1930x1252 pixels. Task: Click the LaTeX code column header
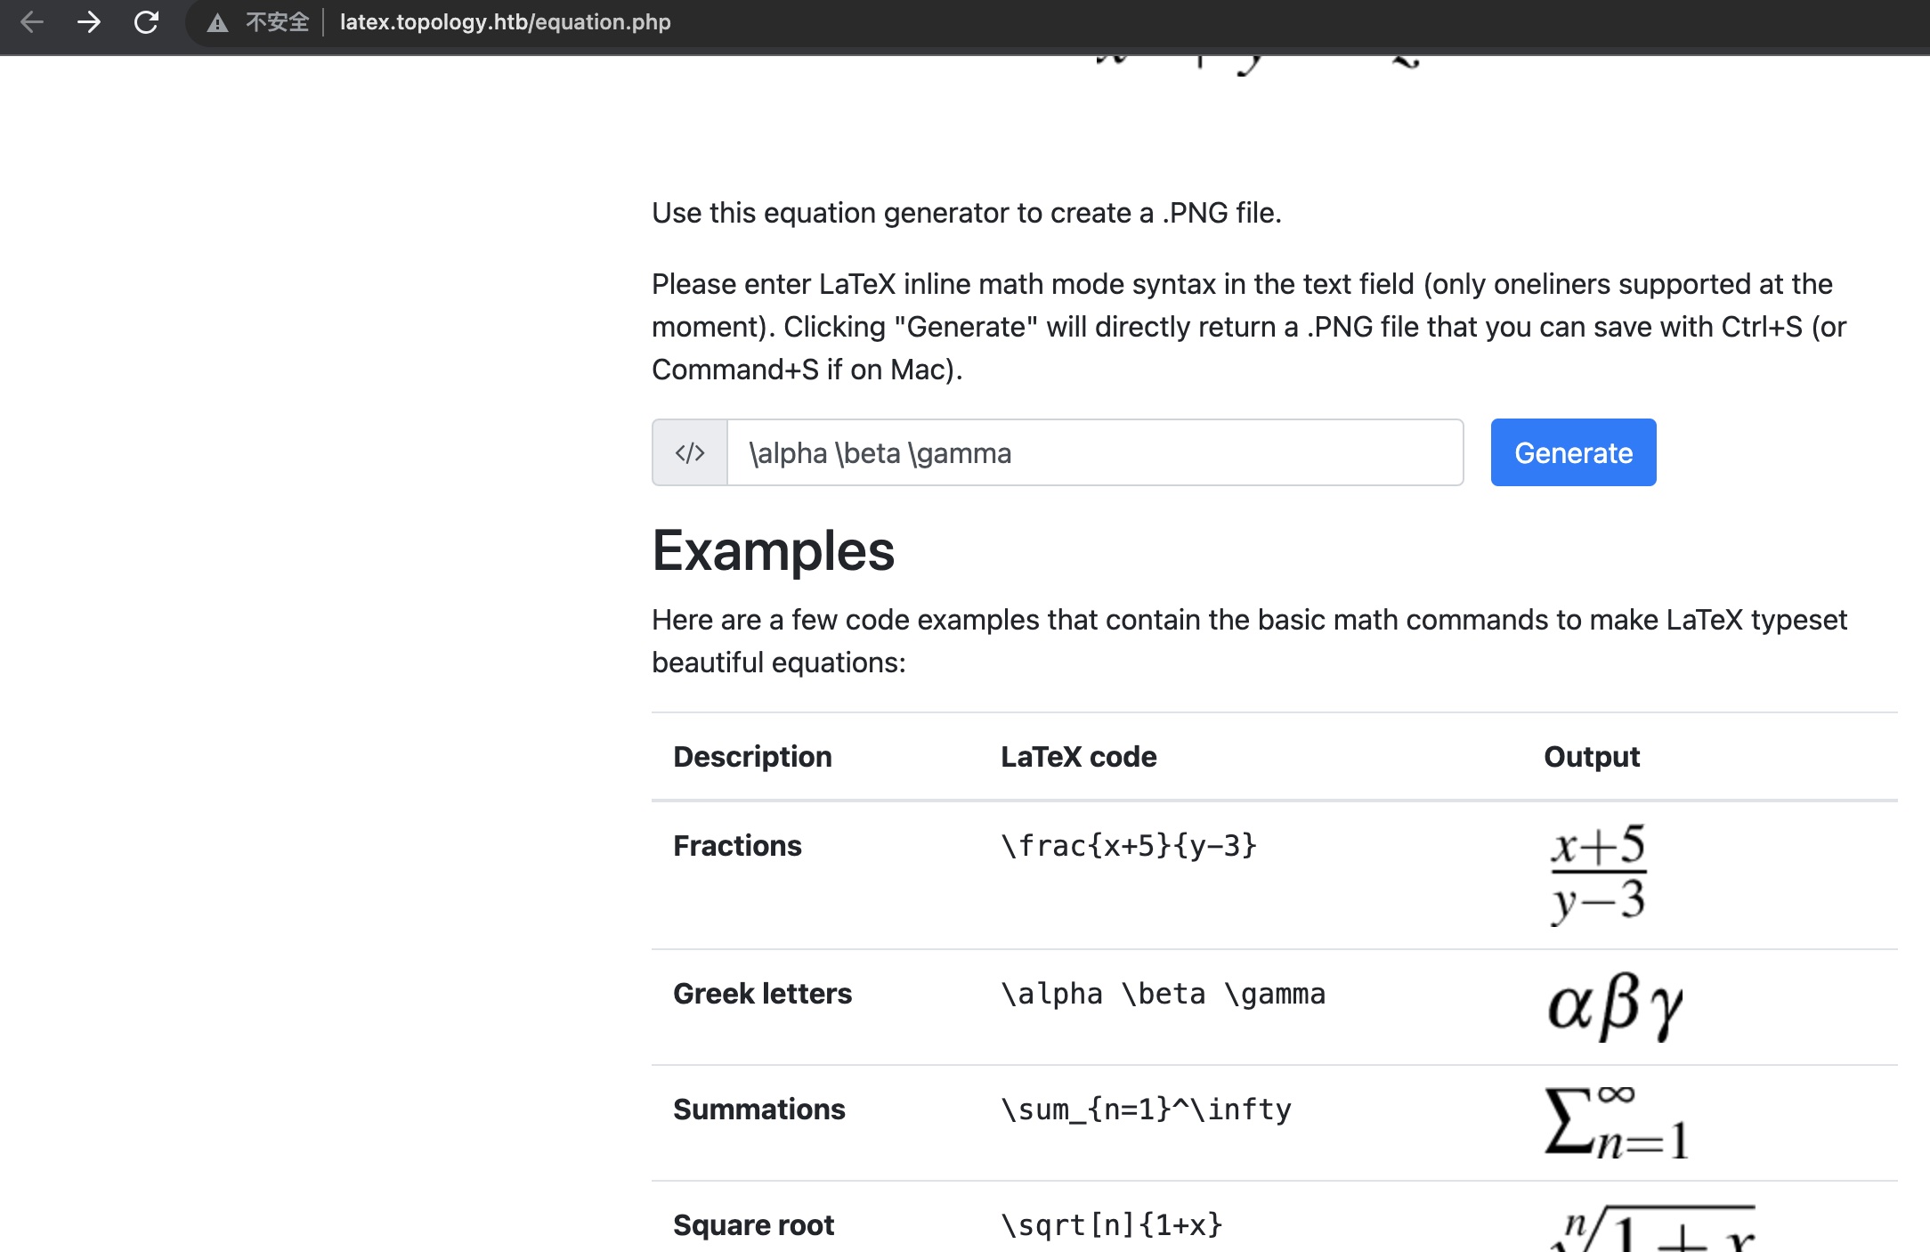1078,757
